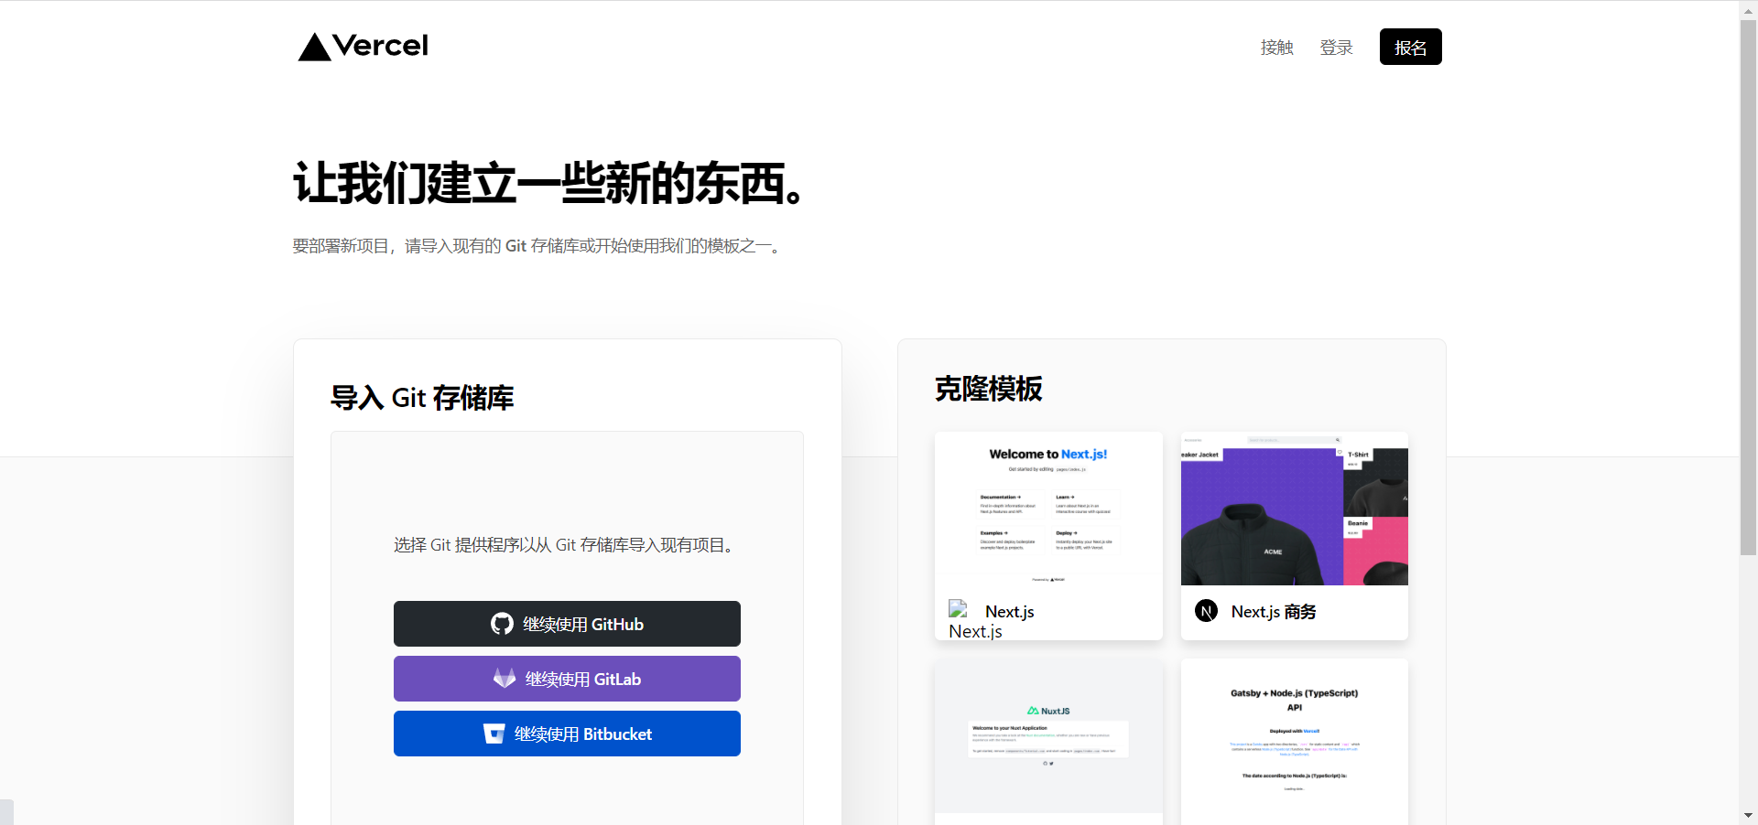Click the Next.js template title label

(1009, 611)
